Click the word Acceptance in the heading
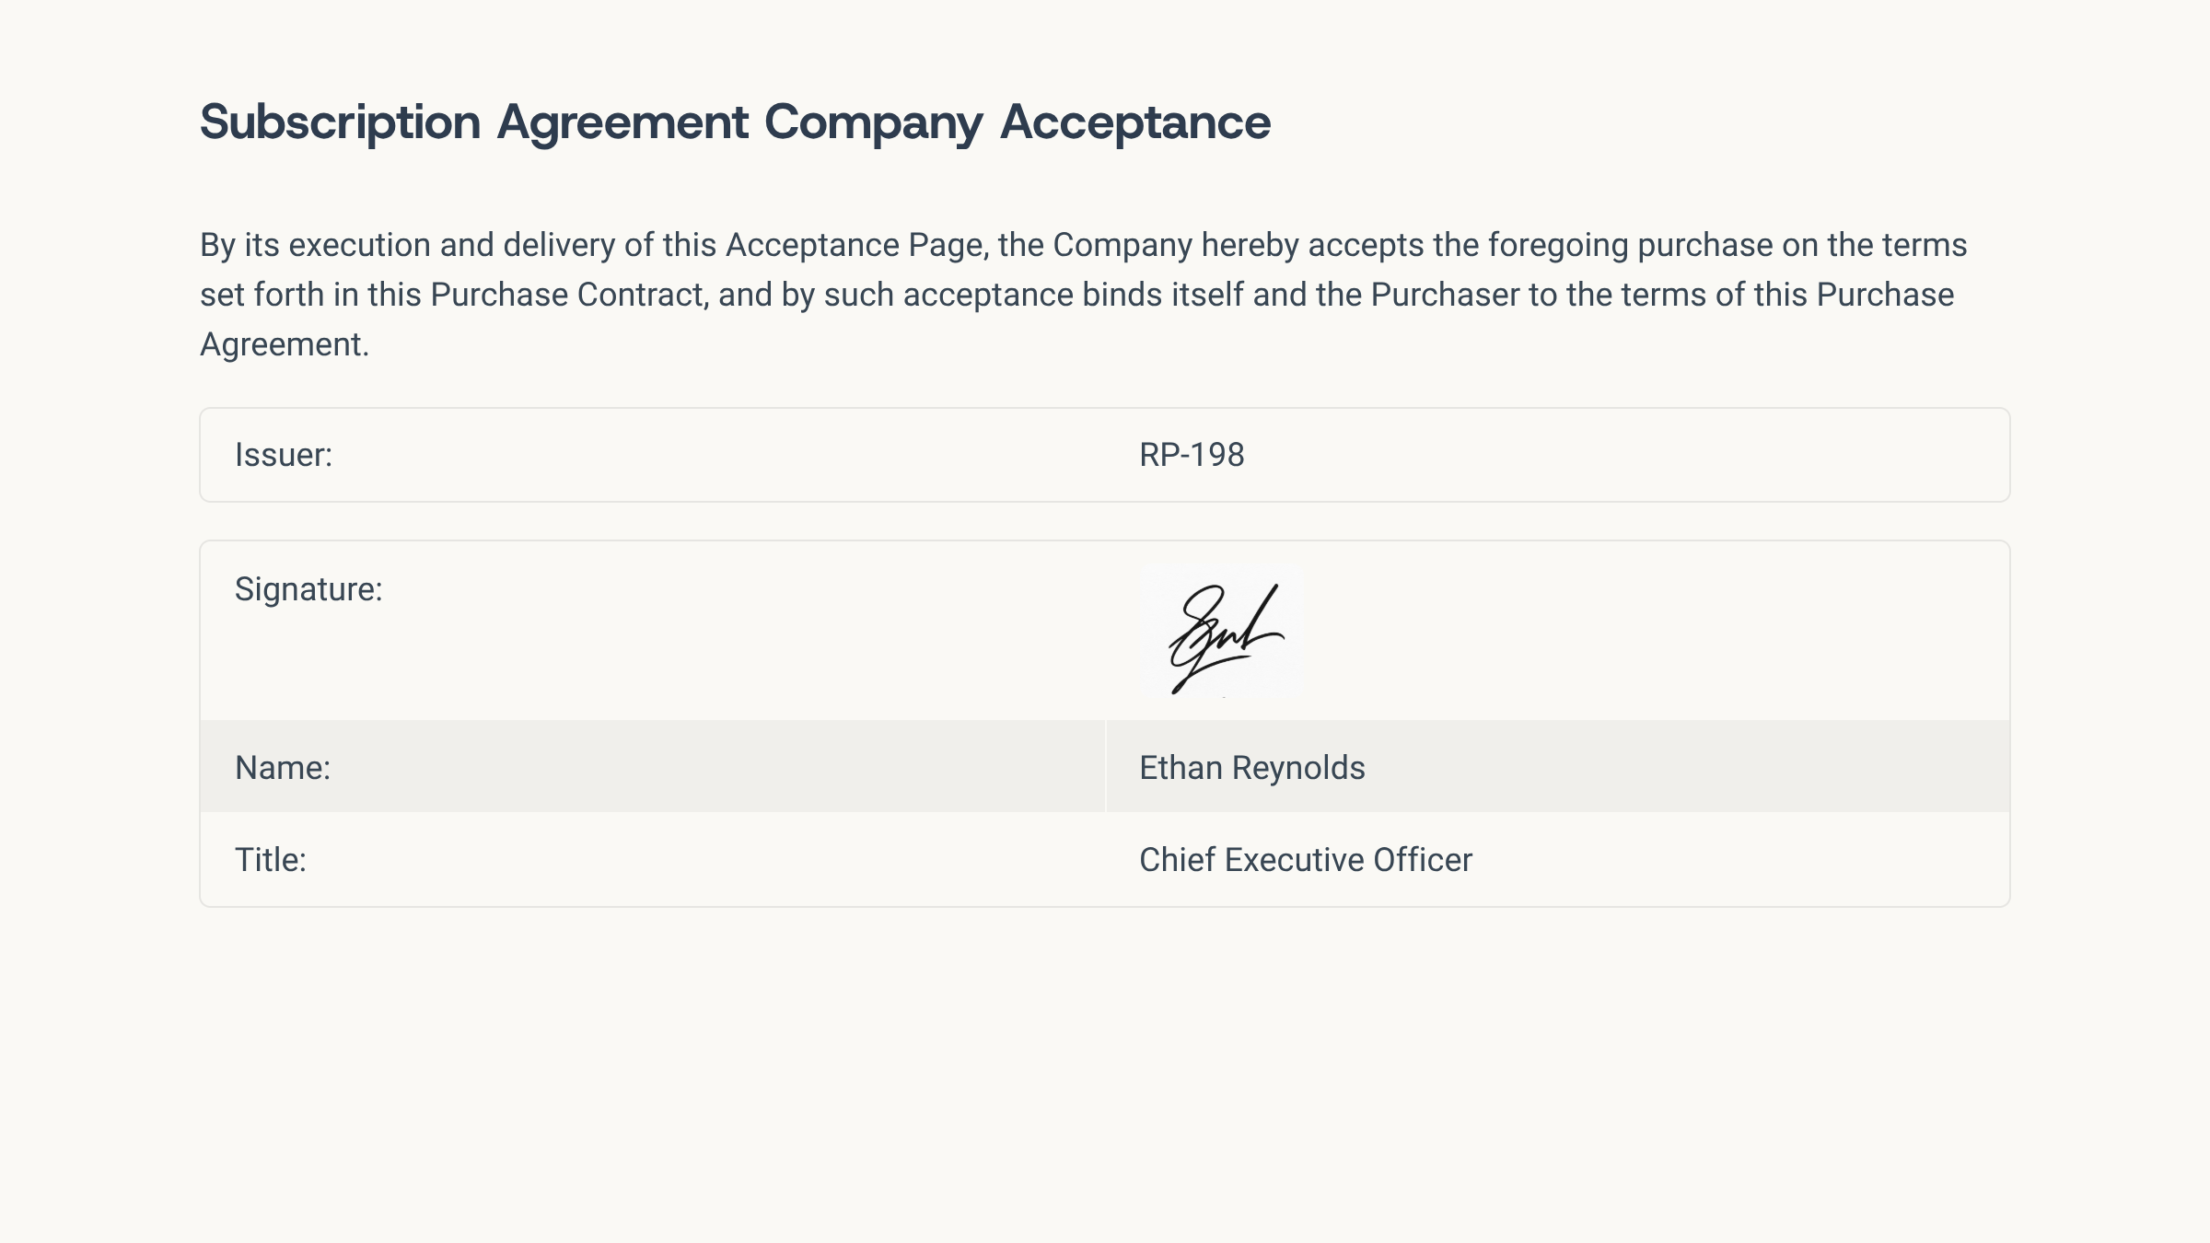 [1135, 122]
